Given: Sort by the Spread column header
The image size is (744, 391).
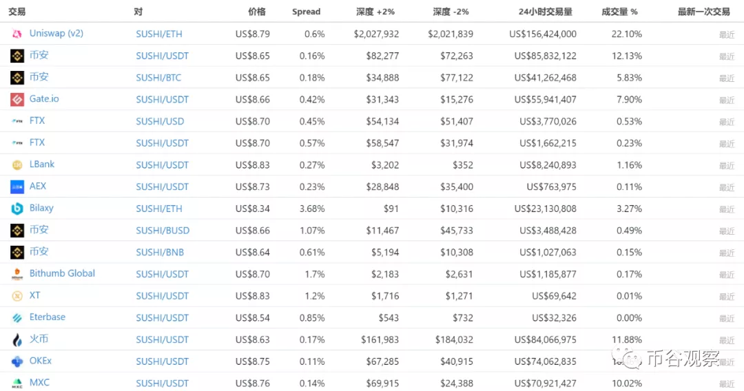Looking at the screenshot, I should tap(306, 12).
